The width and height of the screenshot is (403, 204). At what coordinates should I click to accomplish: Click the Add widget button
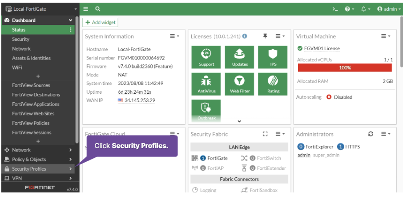(100, 22)
